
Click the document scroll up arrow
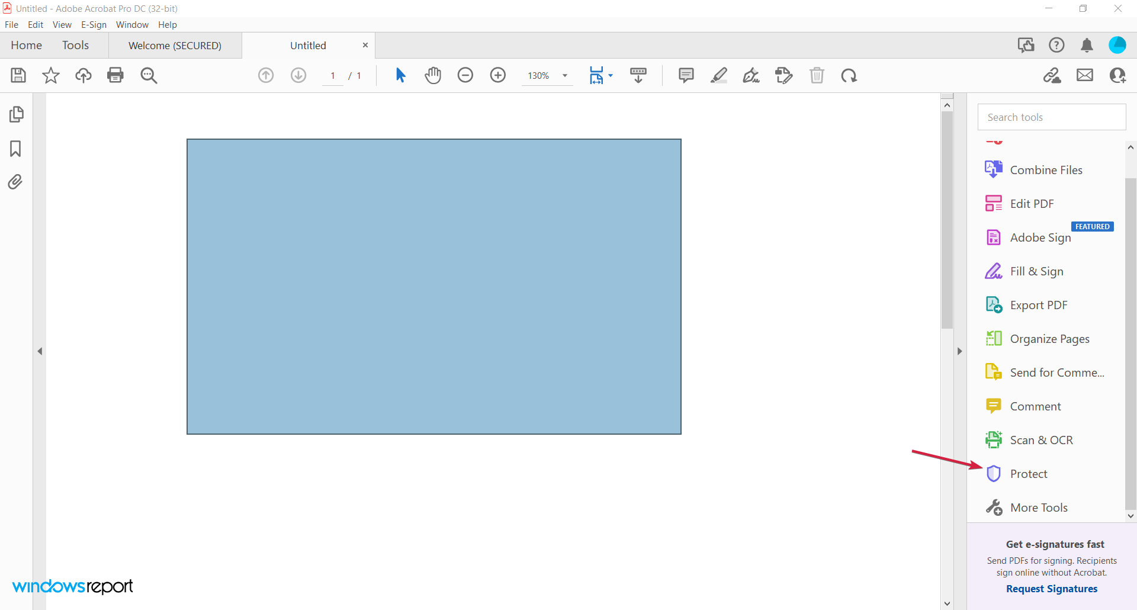pyautogui.click(x=947, y=105)
